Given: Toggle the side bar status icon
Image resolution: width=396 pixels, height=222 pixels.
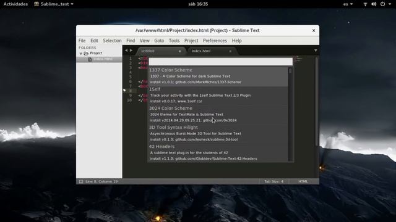Looking at the screenshot, I should 81,181.
